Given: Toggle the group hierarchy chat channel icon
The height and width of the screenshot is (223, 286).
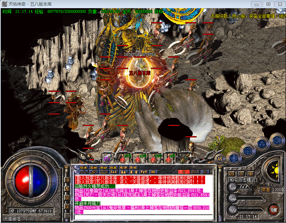Looking at the screenshot, I should tap(67, 189).
